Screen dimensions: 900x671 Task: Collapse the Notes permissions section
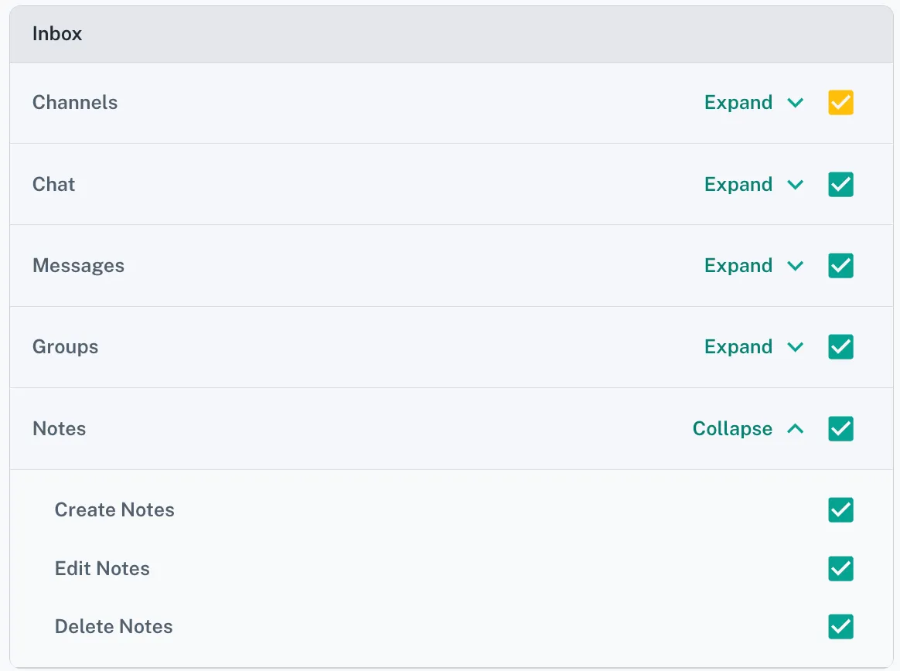coord(732,429)
